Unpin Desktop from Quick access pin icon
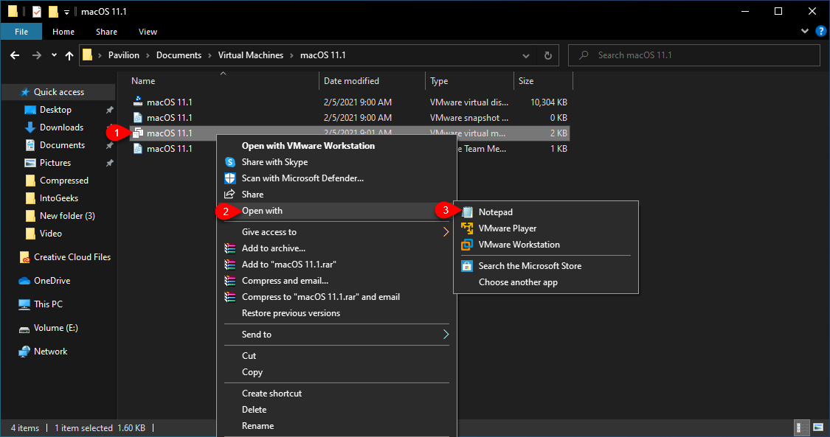830x437 pixels. [x=110, y=110]
